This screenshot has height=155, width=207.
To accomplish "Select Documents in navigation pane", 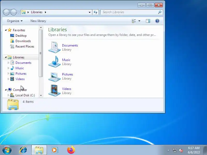I will 23,63.
